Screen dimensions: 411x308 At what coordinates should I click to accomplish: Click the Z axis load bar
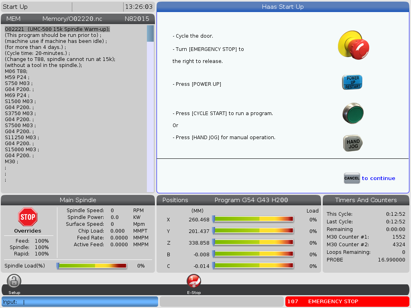[x=253, y=242]
